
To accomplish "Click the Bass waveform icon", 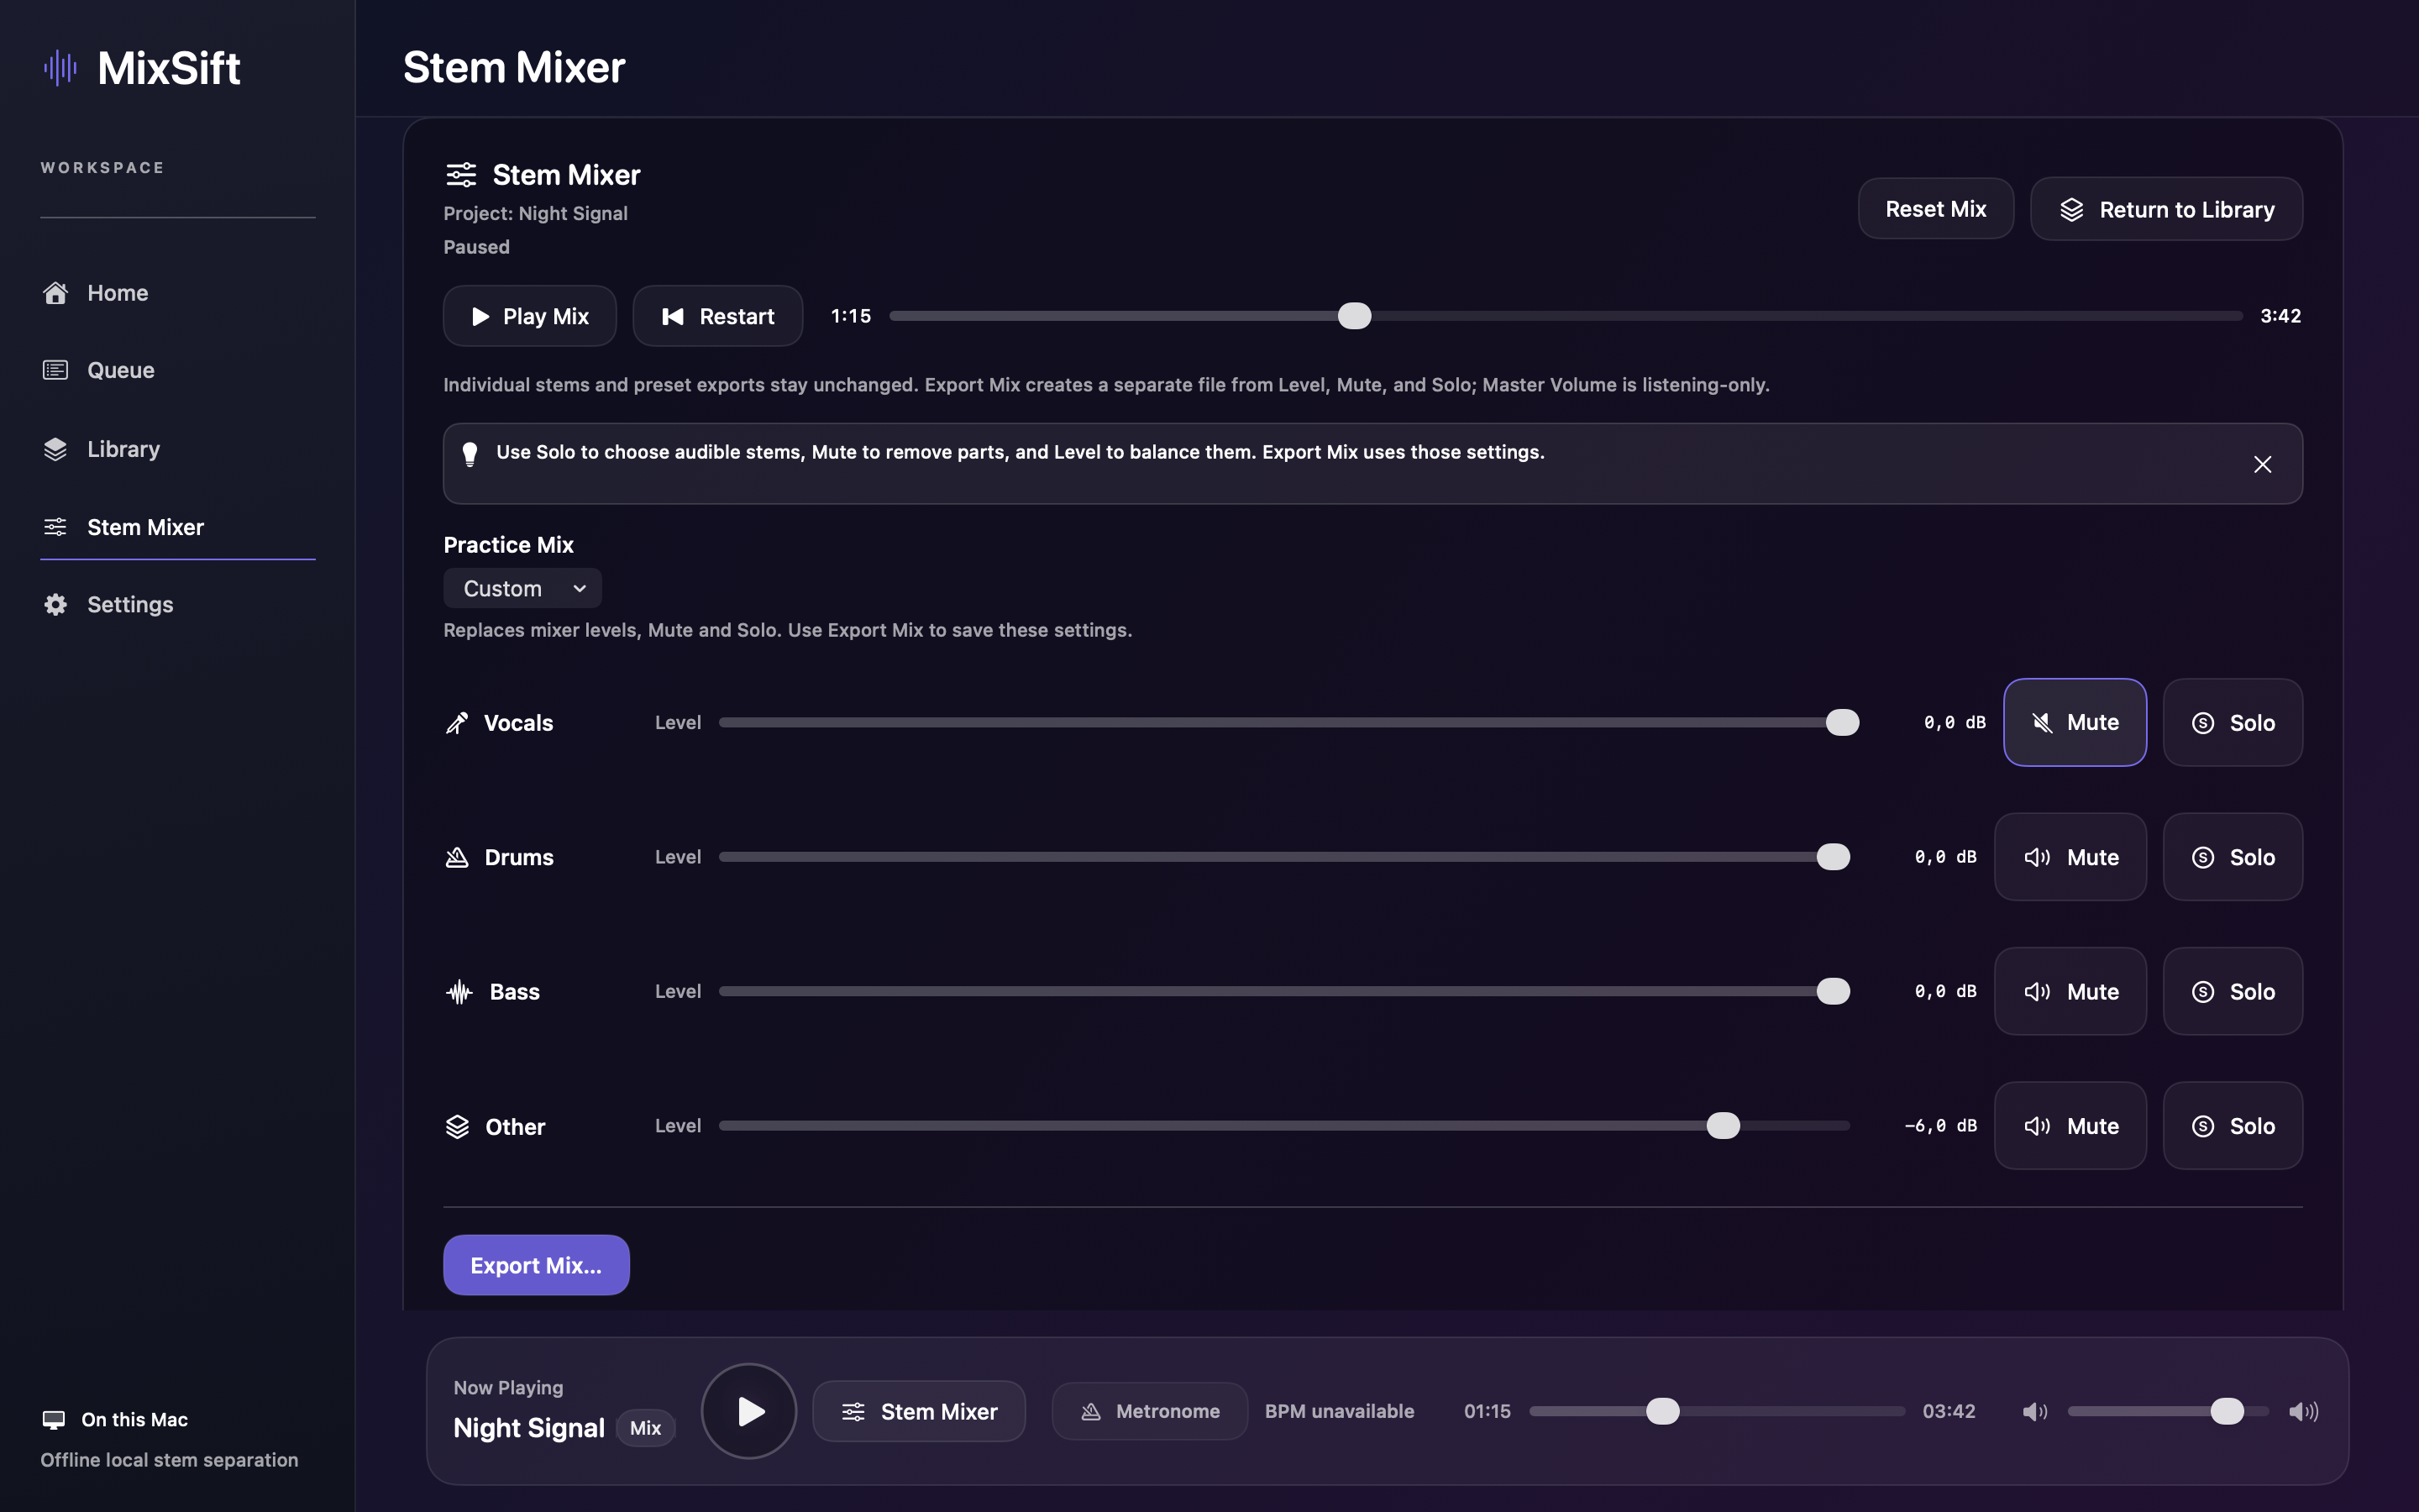I will [459, 992].
